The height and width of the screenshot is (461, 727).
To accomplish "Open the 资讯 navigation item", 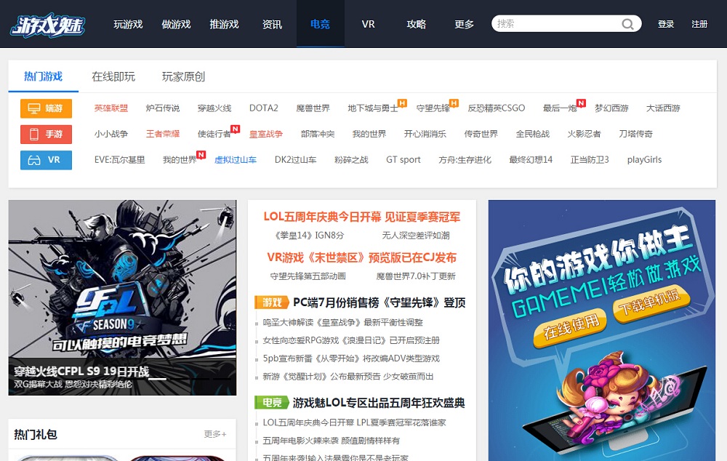I will coord(272,24).
